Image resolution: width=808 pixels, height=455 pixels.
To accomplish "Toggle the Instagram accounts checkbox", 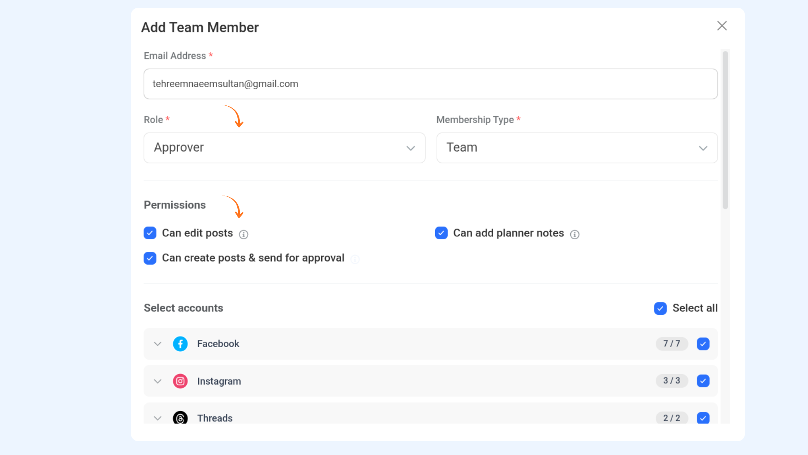I will [x=703, y=381].
